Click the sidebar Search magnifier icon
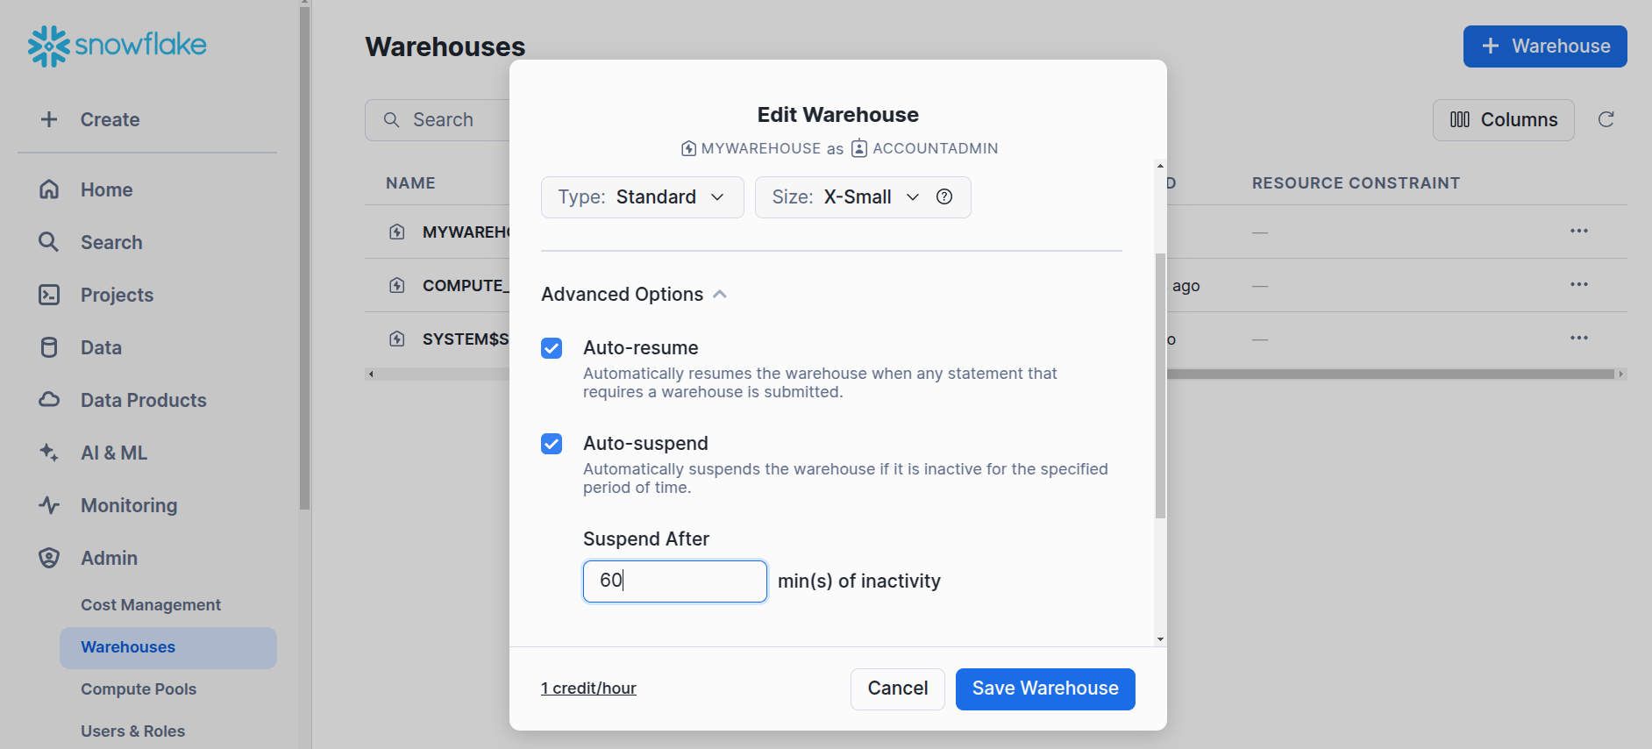 tap(49, 242)
